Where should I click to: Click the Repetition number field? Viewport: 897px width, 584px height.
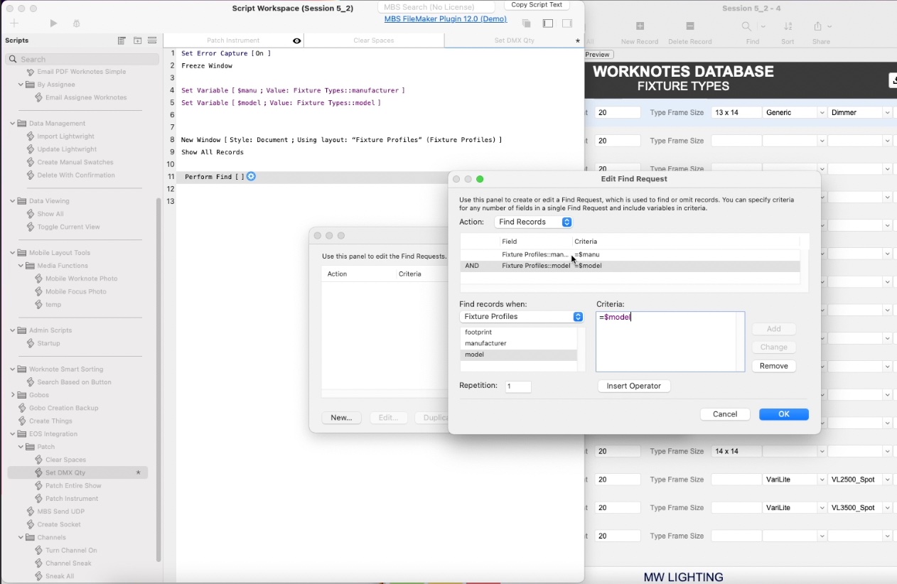[517, 386]
